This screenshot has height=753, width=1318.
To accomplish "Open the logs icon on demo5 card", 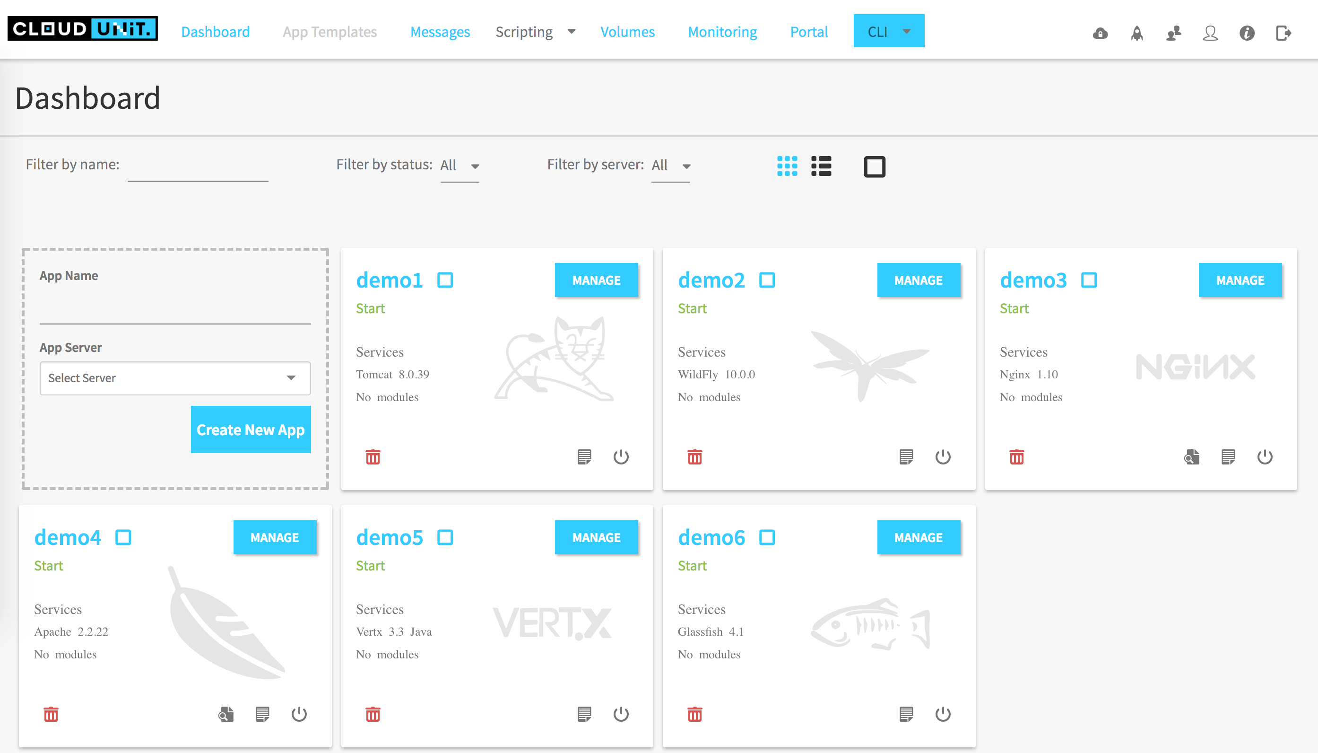I will pos(584,714).
